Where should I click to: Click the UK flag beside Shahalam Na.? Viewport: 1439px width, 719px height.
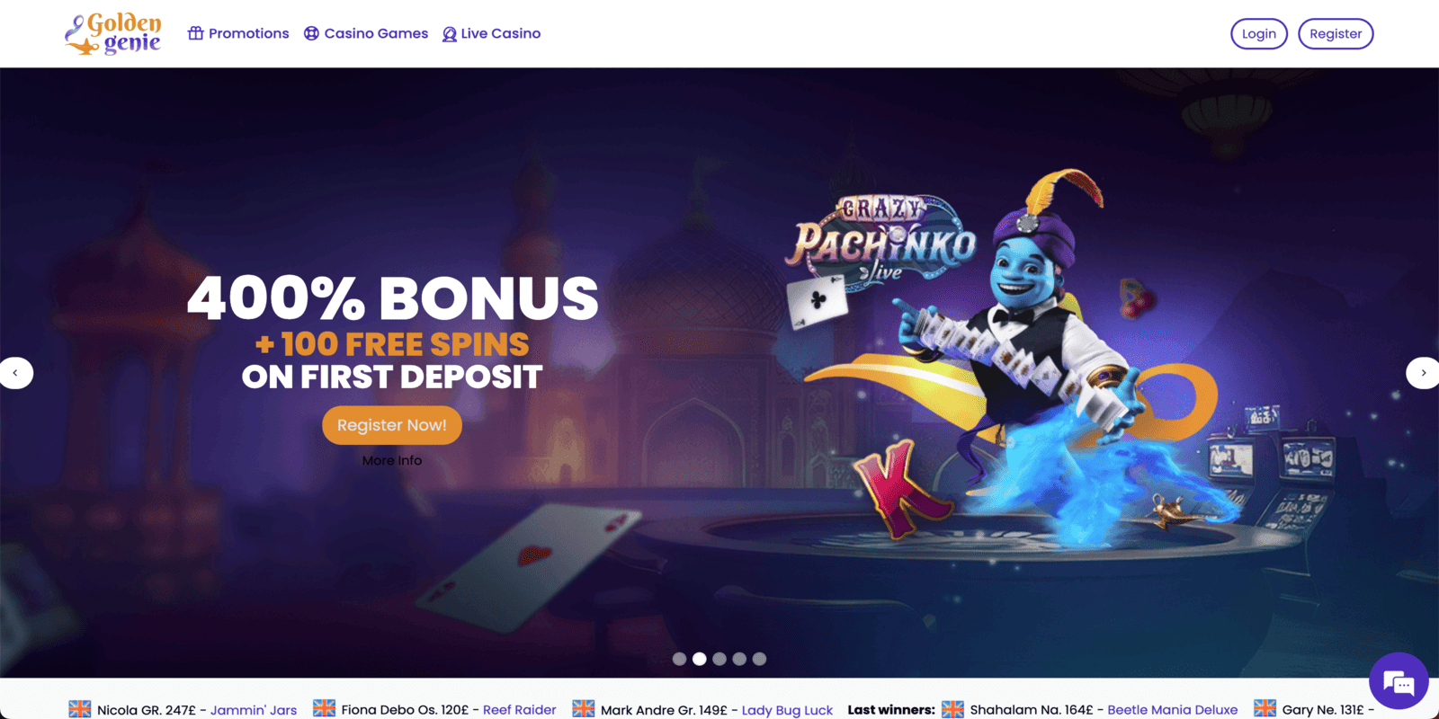coord(952,709)
